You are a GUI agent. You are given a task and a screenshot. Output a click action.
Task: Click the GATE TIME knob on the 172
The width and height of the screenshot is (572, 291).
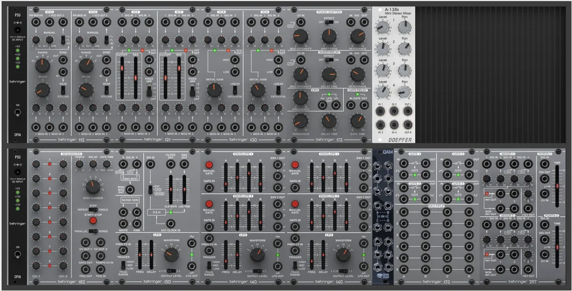pyautogui.click(x=357, y=121)
